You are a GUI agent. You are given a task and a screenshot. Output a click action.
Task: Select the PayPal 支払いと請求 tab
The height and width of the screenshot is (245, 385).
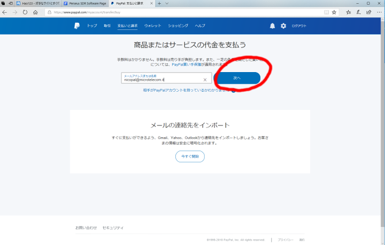coord(132,3)
